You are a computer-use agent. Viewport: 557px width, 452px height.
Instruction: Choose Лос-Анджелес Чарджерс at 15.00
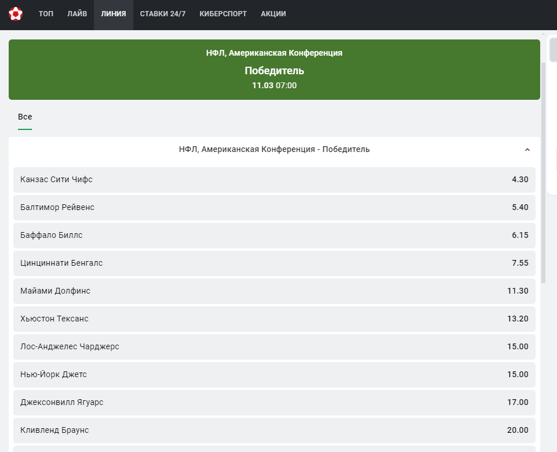coord(274,347)
